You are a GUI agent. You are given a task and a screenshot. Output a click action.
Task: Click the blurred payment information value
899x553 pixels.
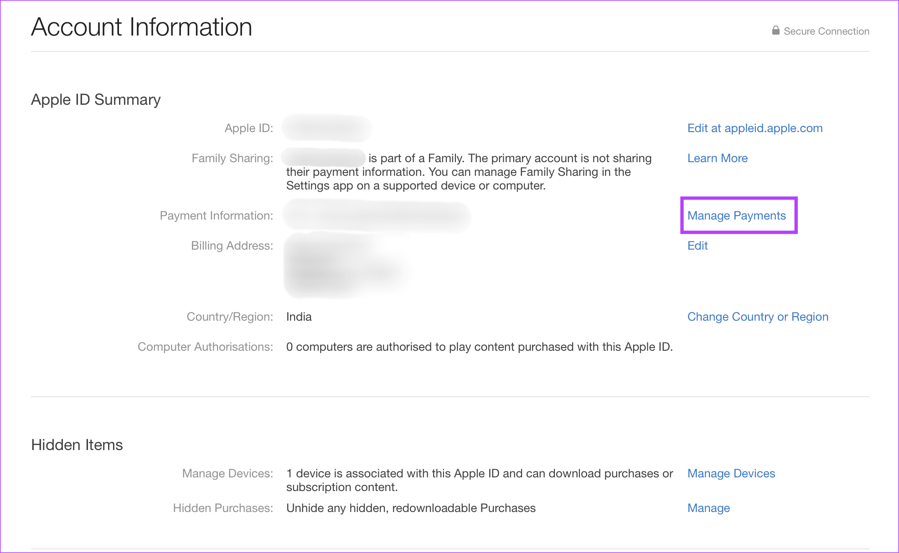tap(377, 216)
